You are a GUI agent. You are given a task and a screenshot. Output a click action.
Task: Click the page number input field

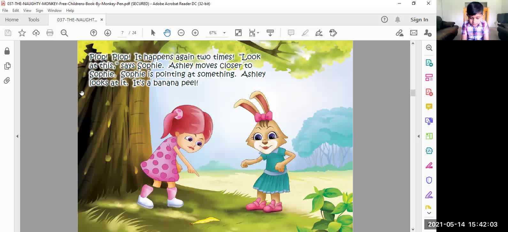point(122,33)
